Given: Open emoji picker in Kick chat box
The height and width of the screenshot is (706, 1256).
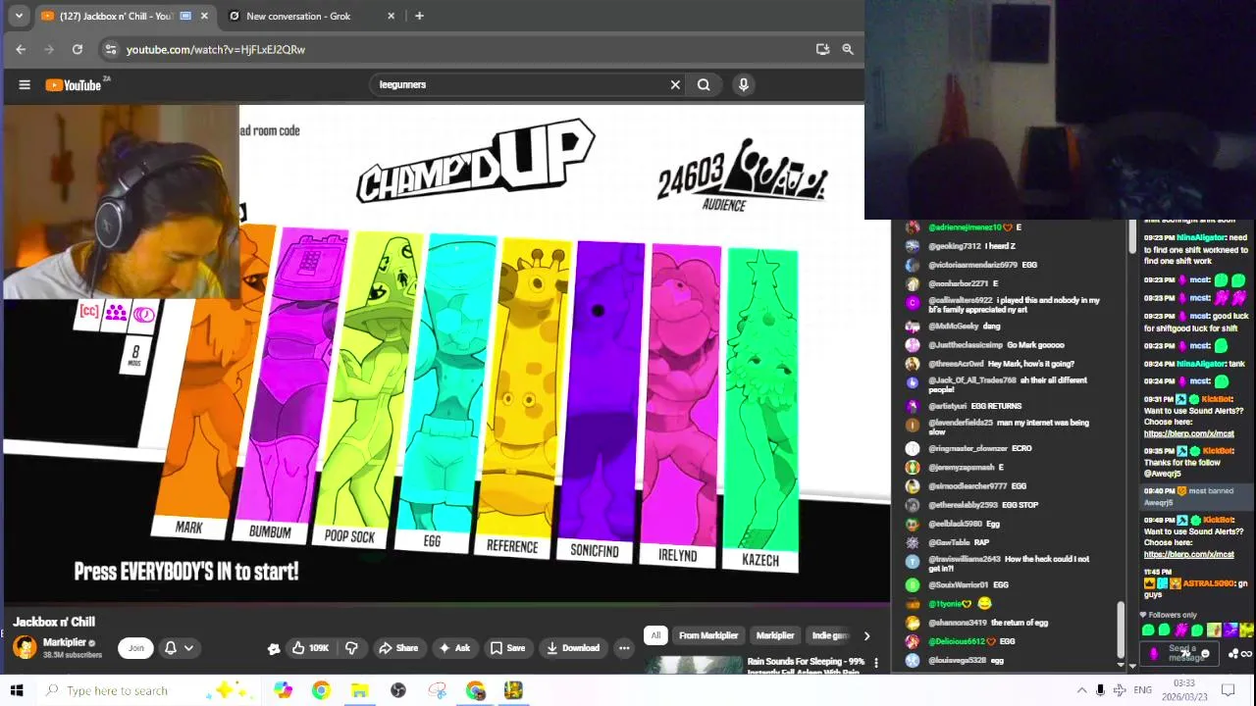Looking at the screenshot, I should point(1205,653).
